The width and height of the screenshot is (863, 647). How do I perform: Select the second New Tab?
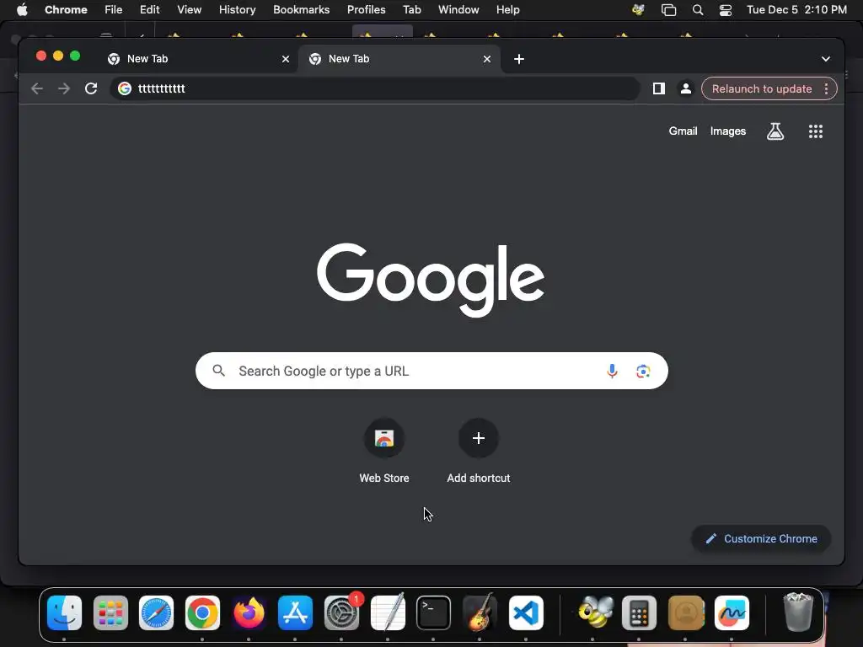(x=399, y=59)
